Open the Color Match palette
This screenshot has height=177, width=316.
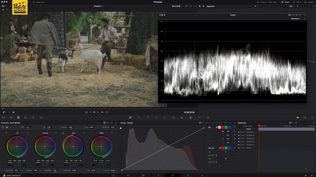(x=11, y=118)
